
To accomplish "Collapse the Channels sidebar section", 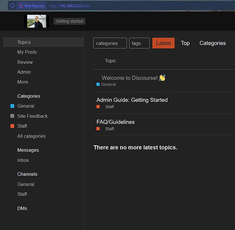I will 27,174.
